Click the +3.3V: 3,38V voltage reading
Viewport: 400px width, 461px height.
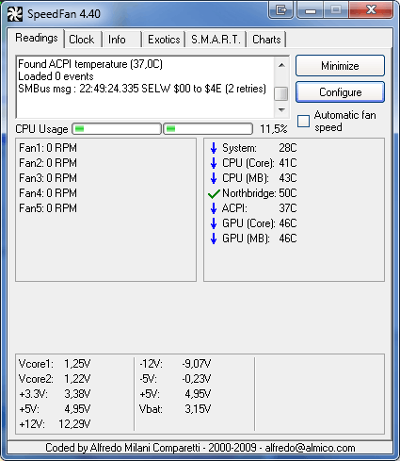55,394
